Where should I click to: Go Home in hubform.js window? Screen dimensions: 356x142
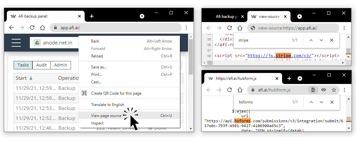(x=240, y=90)
